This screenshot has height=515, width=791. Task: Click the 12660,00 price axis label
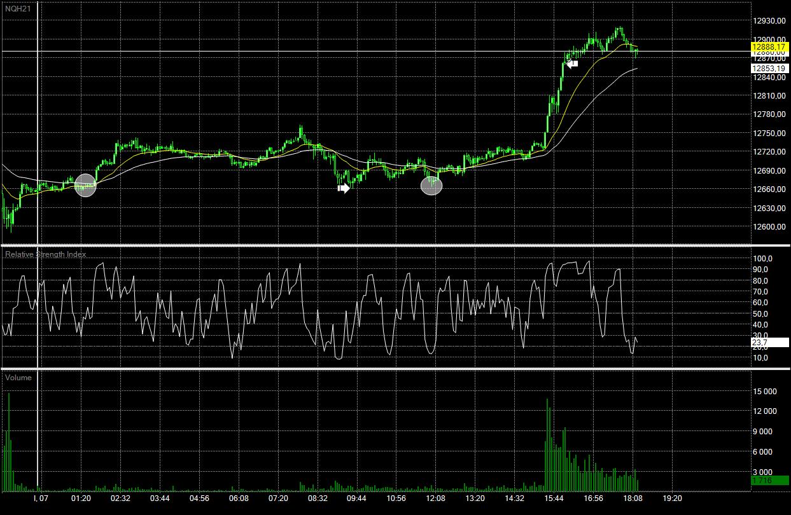769,189
